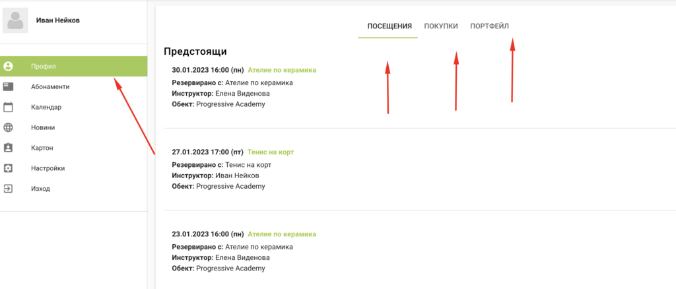Click the date 30.01.2023 16:00 (пн)
Viewport: 676px width, 289px height.
tap(208, 70)
